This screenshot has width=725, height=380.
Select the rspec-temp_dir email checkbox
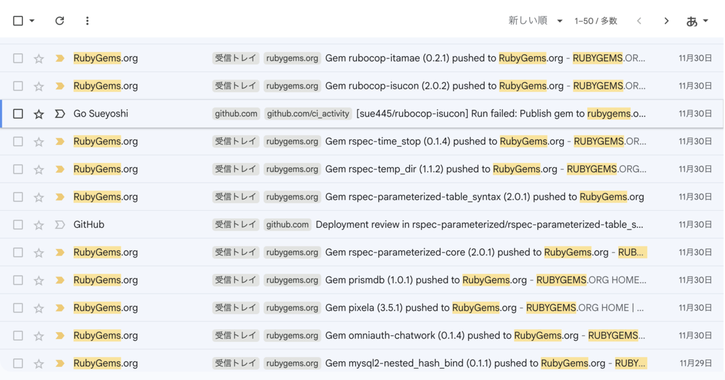click(x=18, y=169)
